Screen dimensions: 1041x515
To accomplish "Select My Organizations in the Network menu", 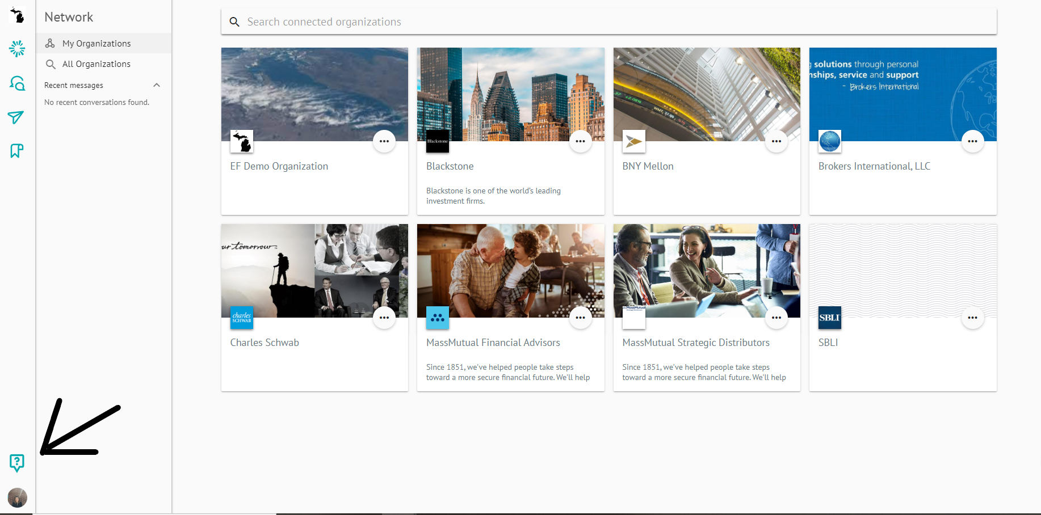I will 104,43.
